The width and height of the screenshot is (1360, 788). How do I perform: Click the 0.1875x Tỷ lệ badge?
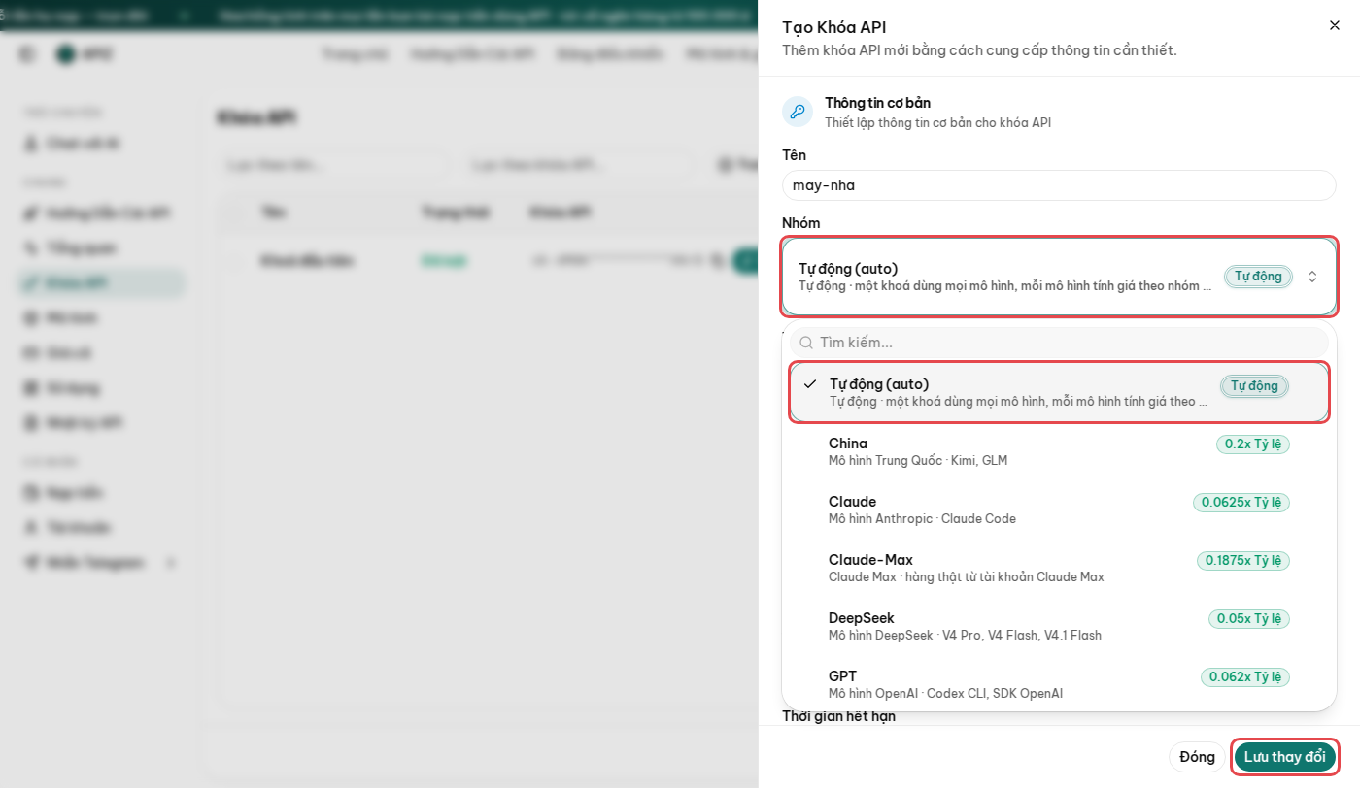[x=1243, y=560]
